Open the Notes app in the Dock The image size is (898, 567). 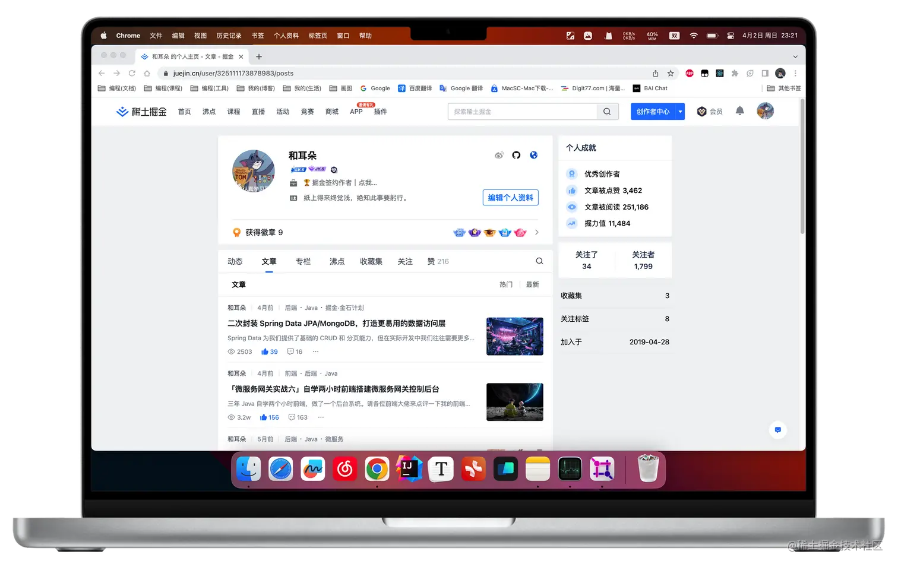[537, 469]
